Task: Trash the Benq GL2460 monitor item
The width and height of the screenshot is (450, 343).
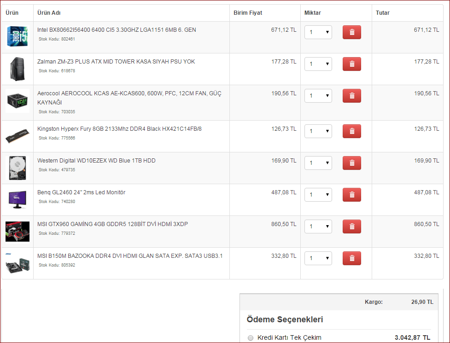Action: (351, 195)
